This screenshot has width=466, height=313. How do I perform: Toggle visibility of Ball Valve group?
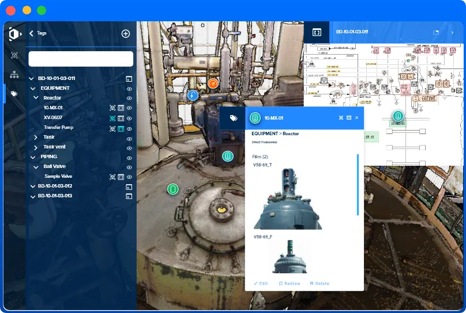tap(129, 167)
